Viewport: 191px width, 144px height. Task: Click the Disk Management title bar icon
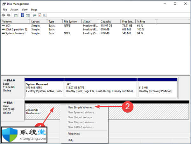click(4, 4)
